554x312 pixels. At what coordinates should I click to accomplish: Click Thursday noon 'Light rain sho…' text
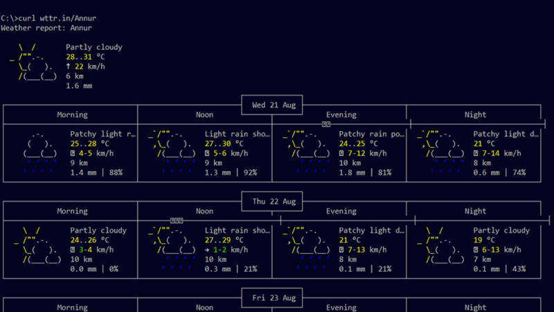pos(238,230)
